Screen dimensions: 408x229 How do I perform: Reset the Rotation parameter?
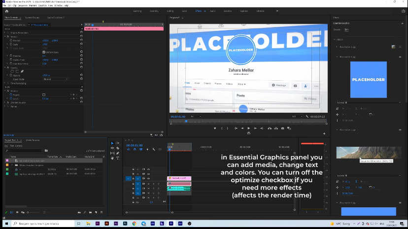(81, 56)
